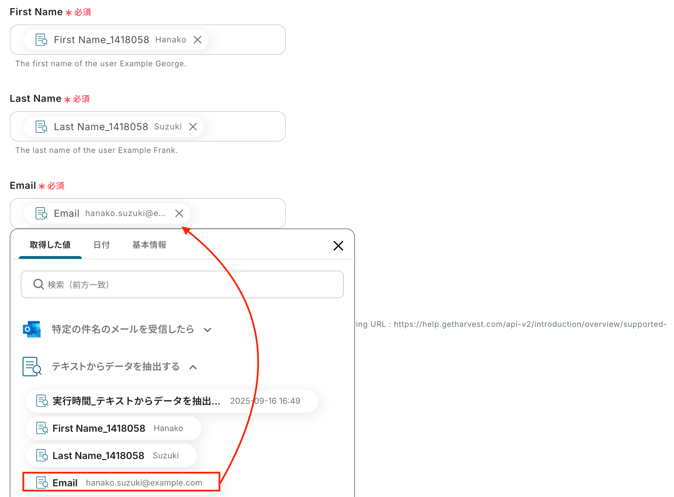The image size is (674, 497).
Task: Click the magnifier icon in the search box
Action: pyautogui.click(x=38, y=284)
